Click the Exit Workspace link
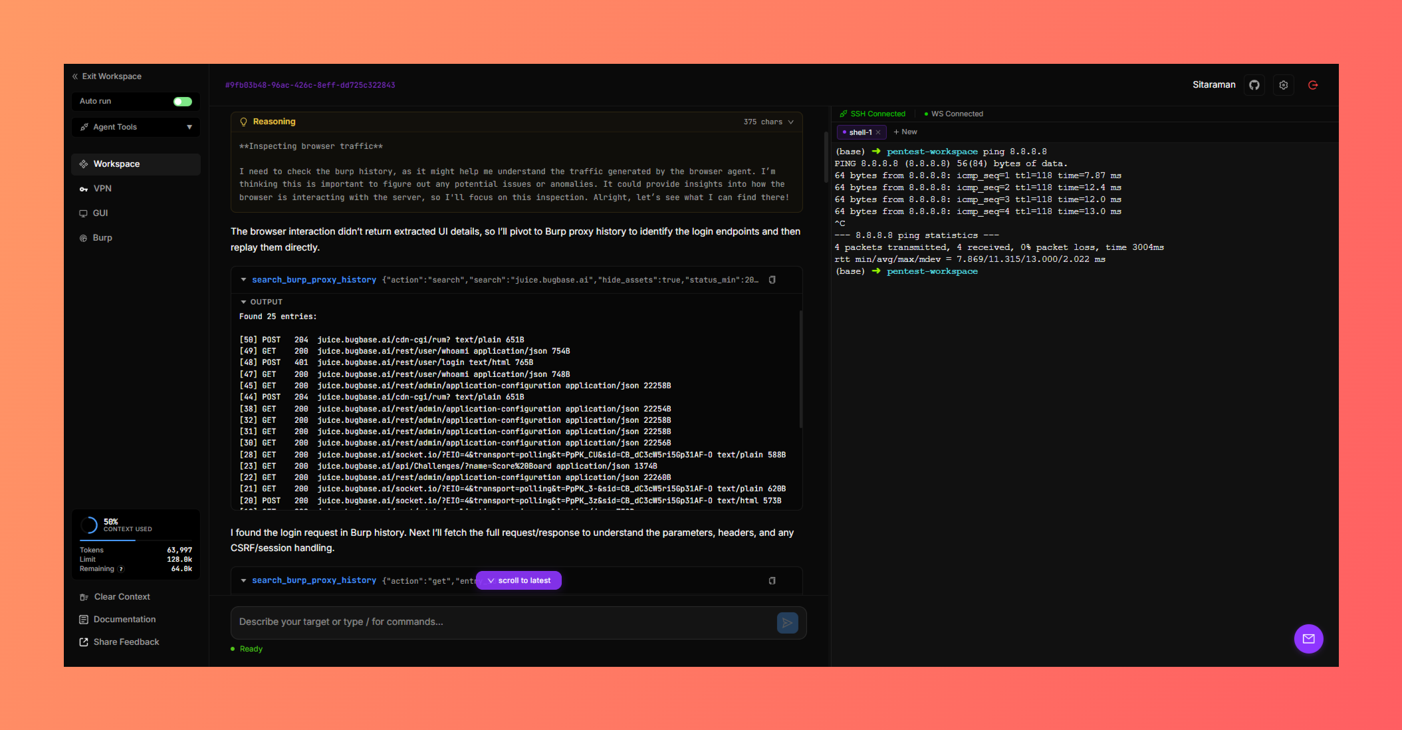Image resolution: width=1402 pixels, height=730 pixels. click(111, 76)
